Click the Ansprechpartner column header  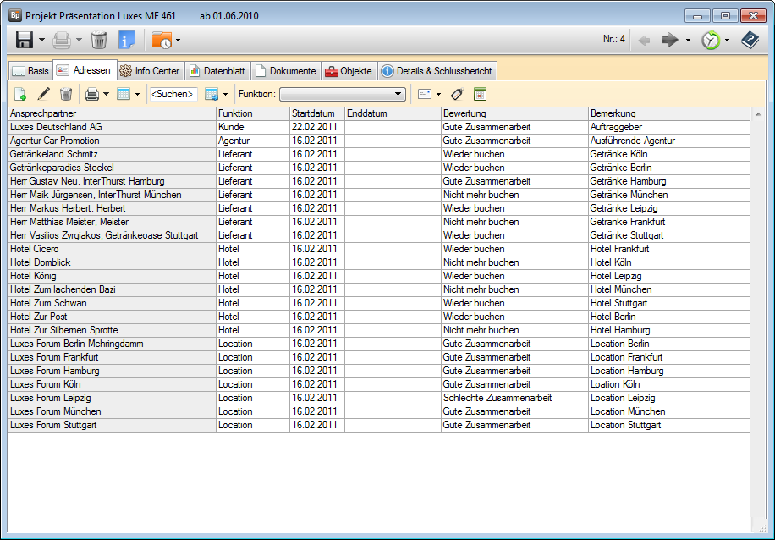[x=110, y=113]
